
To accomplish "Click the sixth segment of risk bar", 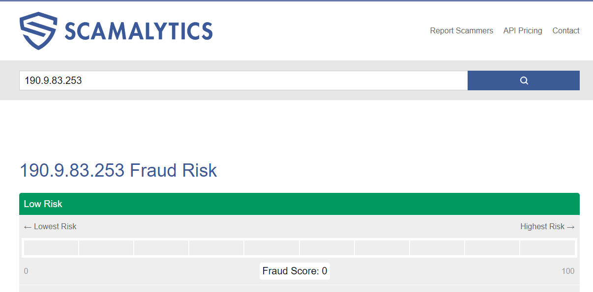I will (326, 248).
